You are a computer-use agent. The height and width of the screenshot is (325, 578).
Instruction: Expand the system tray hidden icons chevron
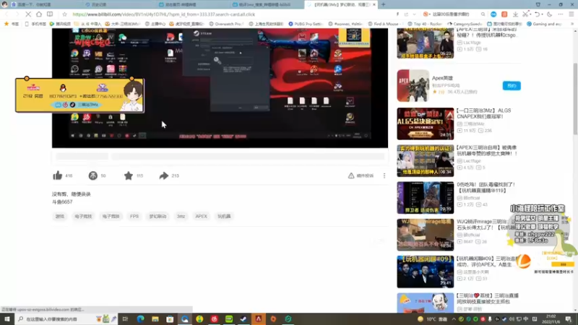pos(454,319)
